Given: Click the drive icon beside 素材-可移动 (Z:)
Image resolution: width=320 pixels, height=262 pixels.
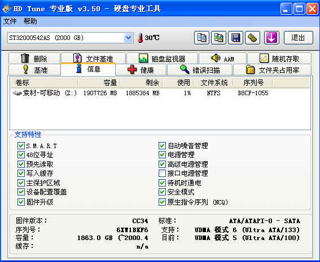Looking at the screenshot, I should [x=17, y=94].
